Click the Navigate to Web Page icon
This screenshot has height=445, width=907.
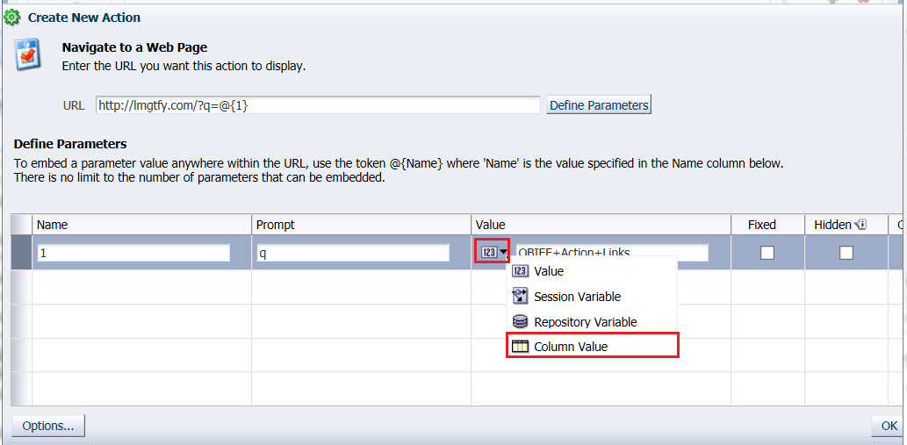(29, 55)
